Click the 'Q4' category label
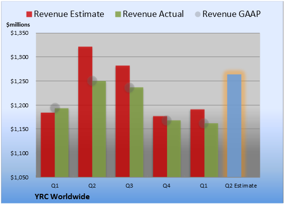The height and width of the screenshot is (204, 284). [x=167, y=186]
